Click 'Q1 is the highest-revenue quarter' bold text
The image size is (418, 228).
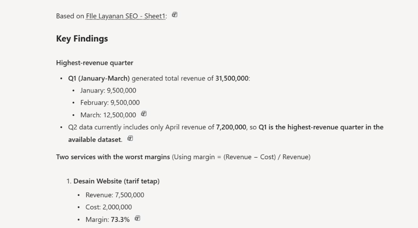tap(311, 127)
